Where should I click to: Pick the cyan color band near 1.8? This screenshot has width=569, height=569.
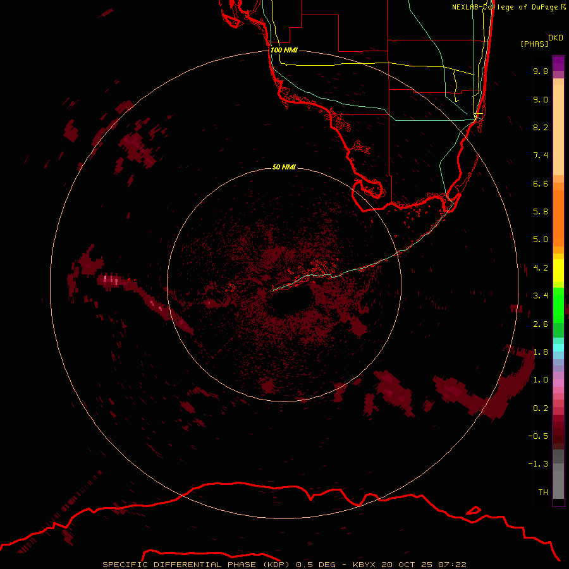point(558,348)
